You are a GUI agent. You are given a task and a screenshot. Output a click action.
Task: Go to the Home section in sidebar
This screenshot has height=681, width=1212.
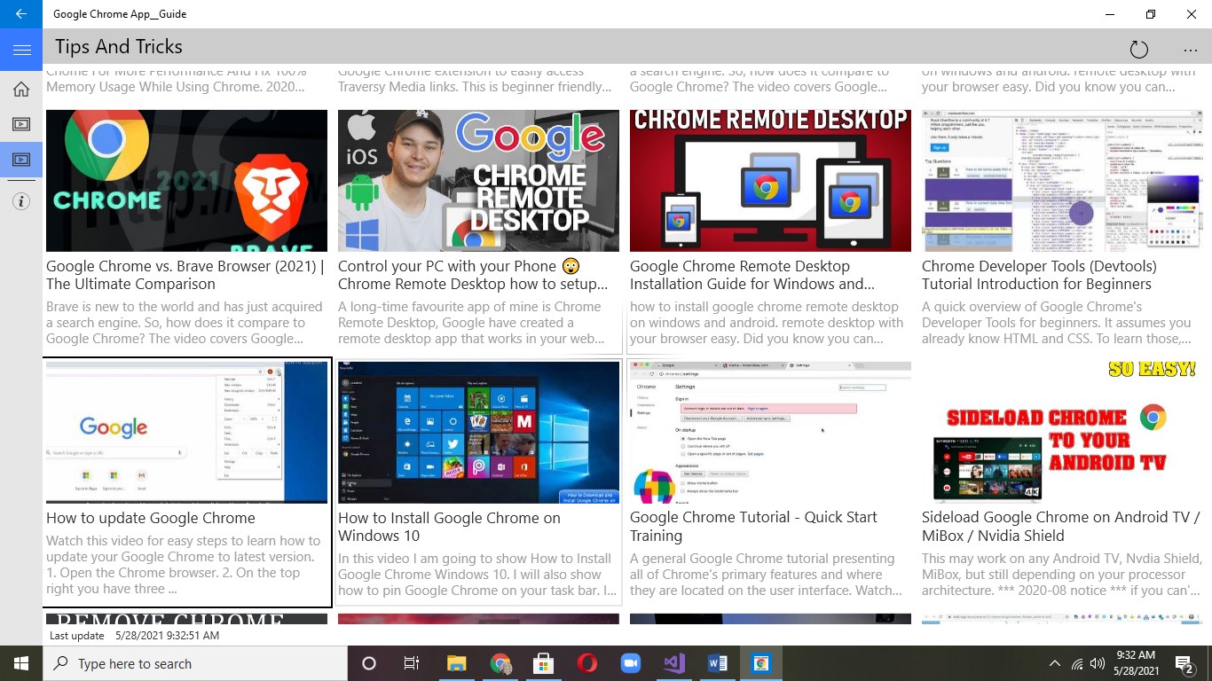21,89
